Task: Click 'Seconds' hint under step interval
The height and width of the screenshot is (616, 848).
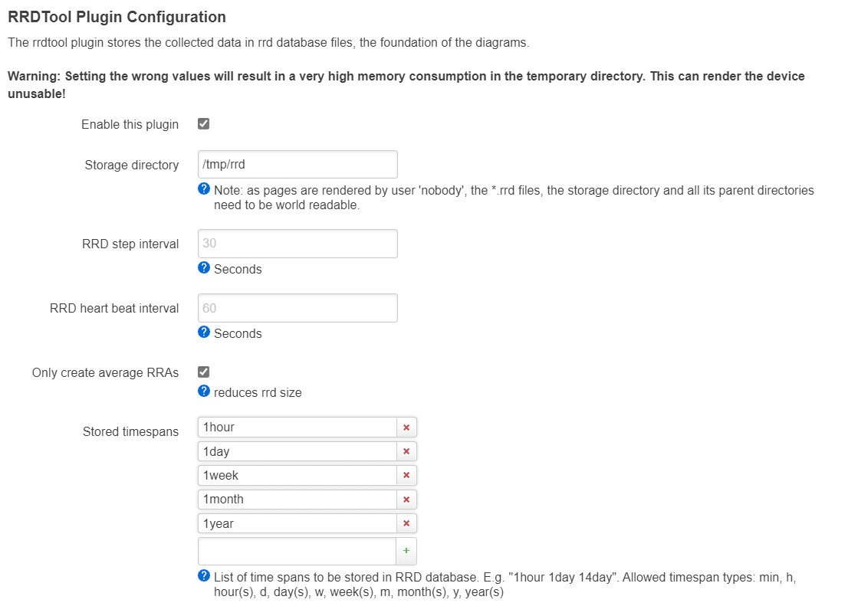Action: [238, 269]
